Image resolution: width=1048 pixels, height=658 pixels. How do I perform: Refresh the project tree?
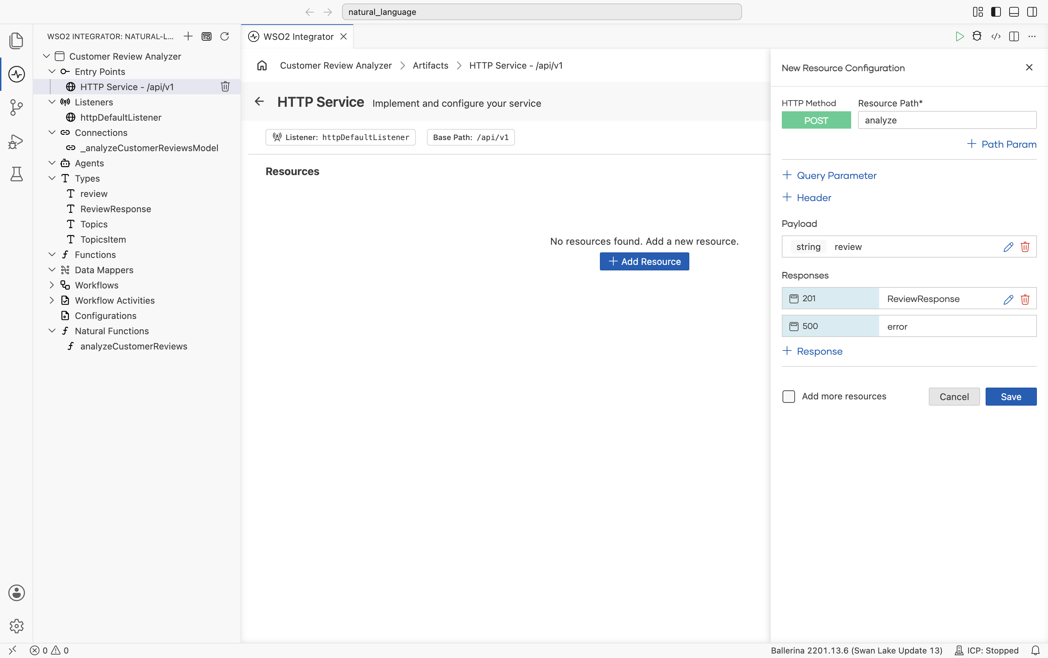point(225,36)
